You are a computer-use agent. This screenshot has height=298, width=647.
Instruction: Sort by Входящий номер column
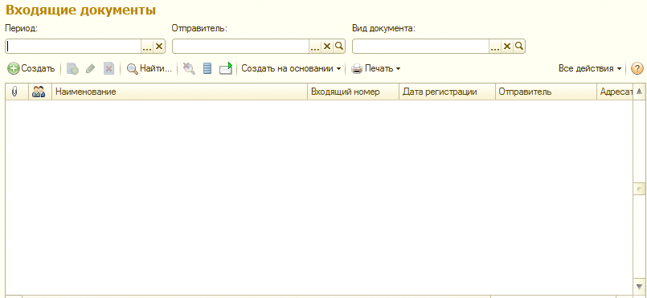(x=353, y=92)
